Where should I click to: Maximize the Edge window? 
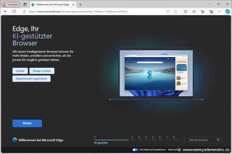219,4
